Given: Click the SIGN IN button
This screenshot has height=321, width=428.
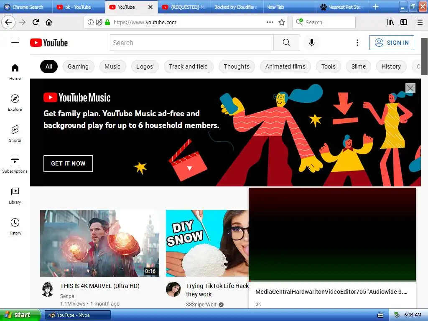Looking at the screenshot, I should [x=391, y=43].
